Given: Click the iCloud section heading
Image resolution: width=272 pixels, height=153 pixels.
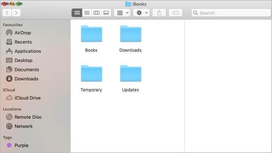Looking at the screenshot, I should click(9, 90).
